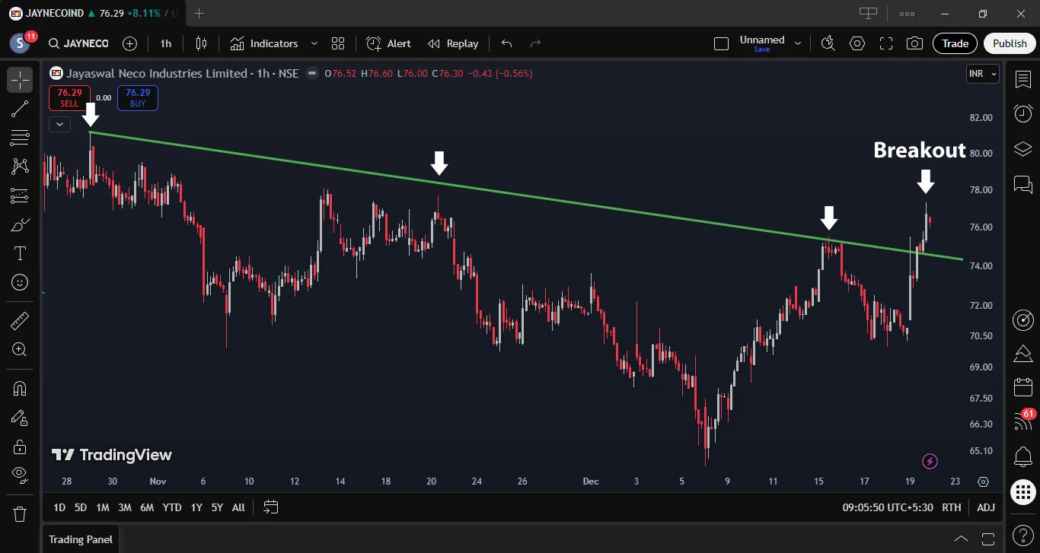Select the YTD time range

click(172, 507)
